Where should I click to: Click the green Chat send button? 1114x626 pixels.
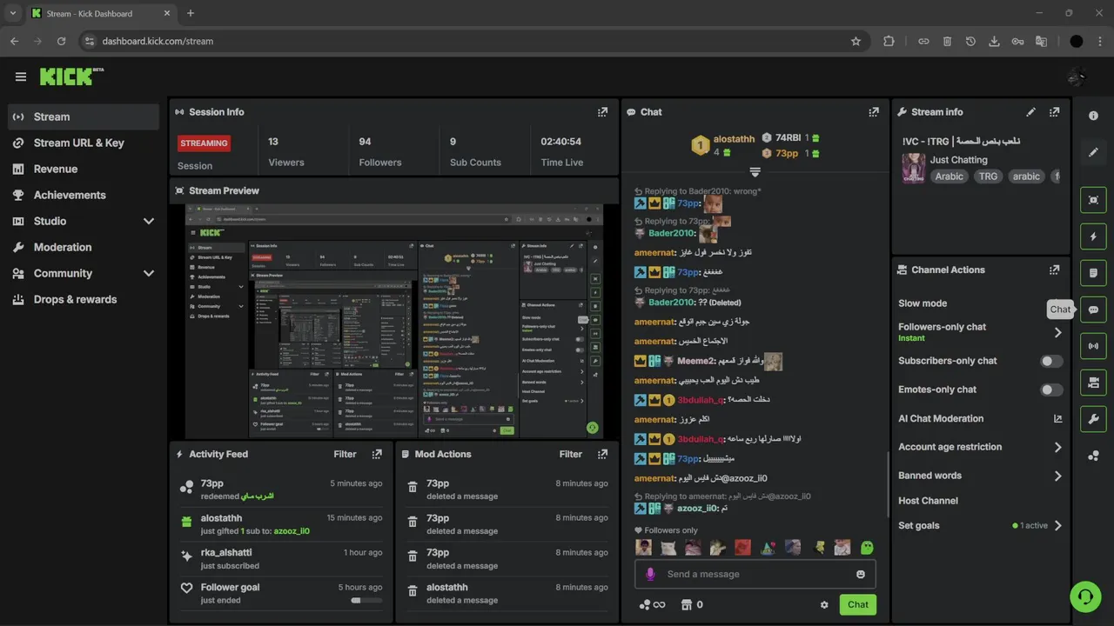pyautogui.click(x=858, y=605)
